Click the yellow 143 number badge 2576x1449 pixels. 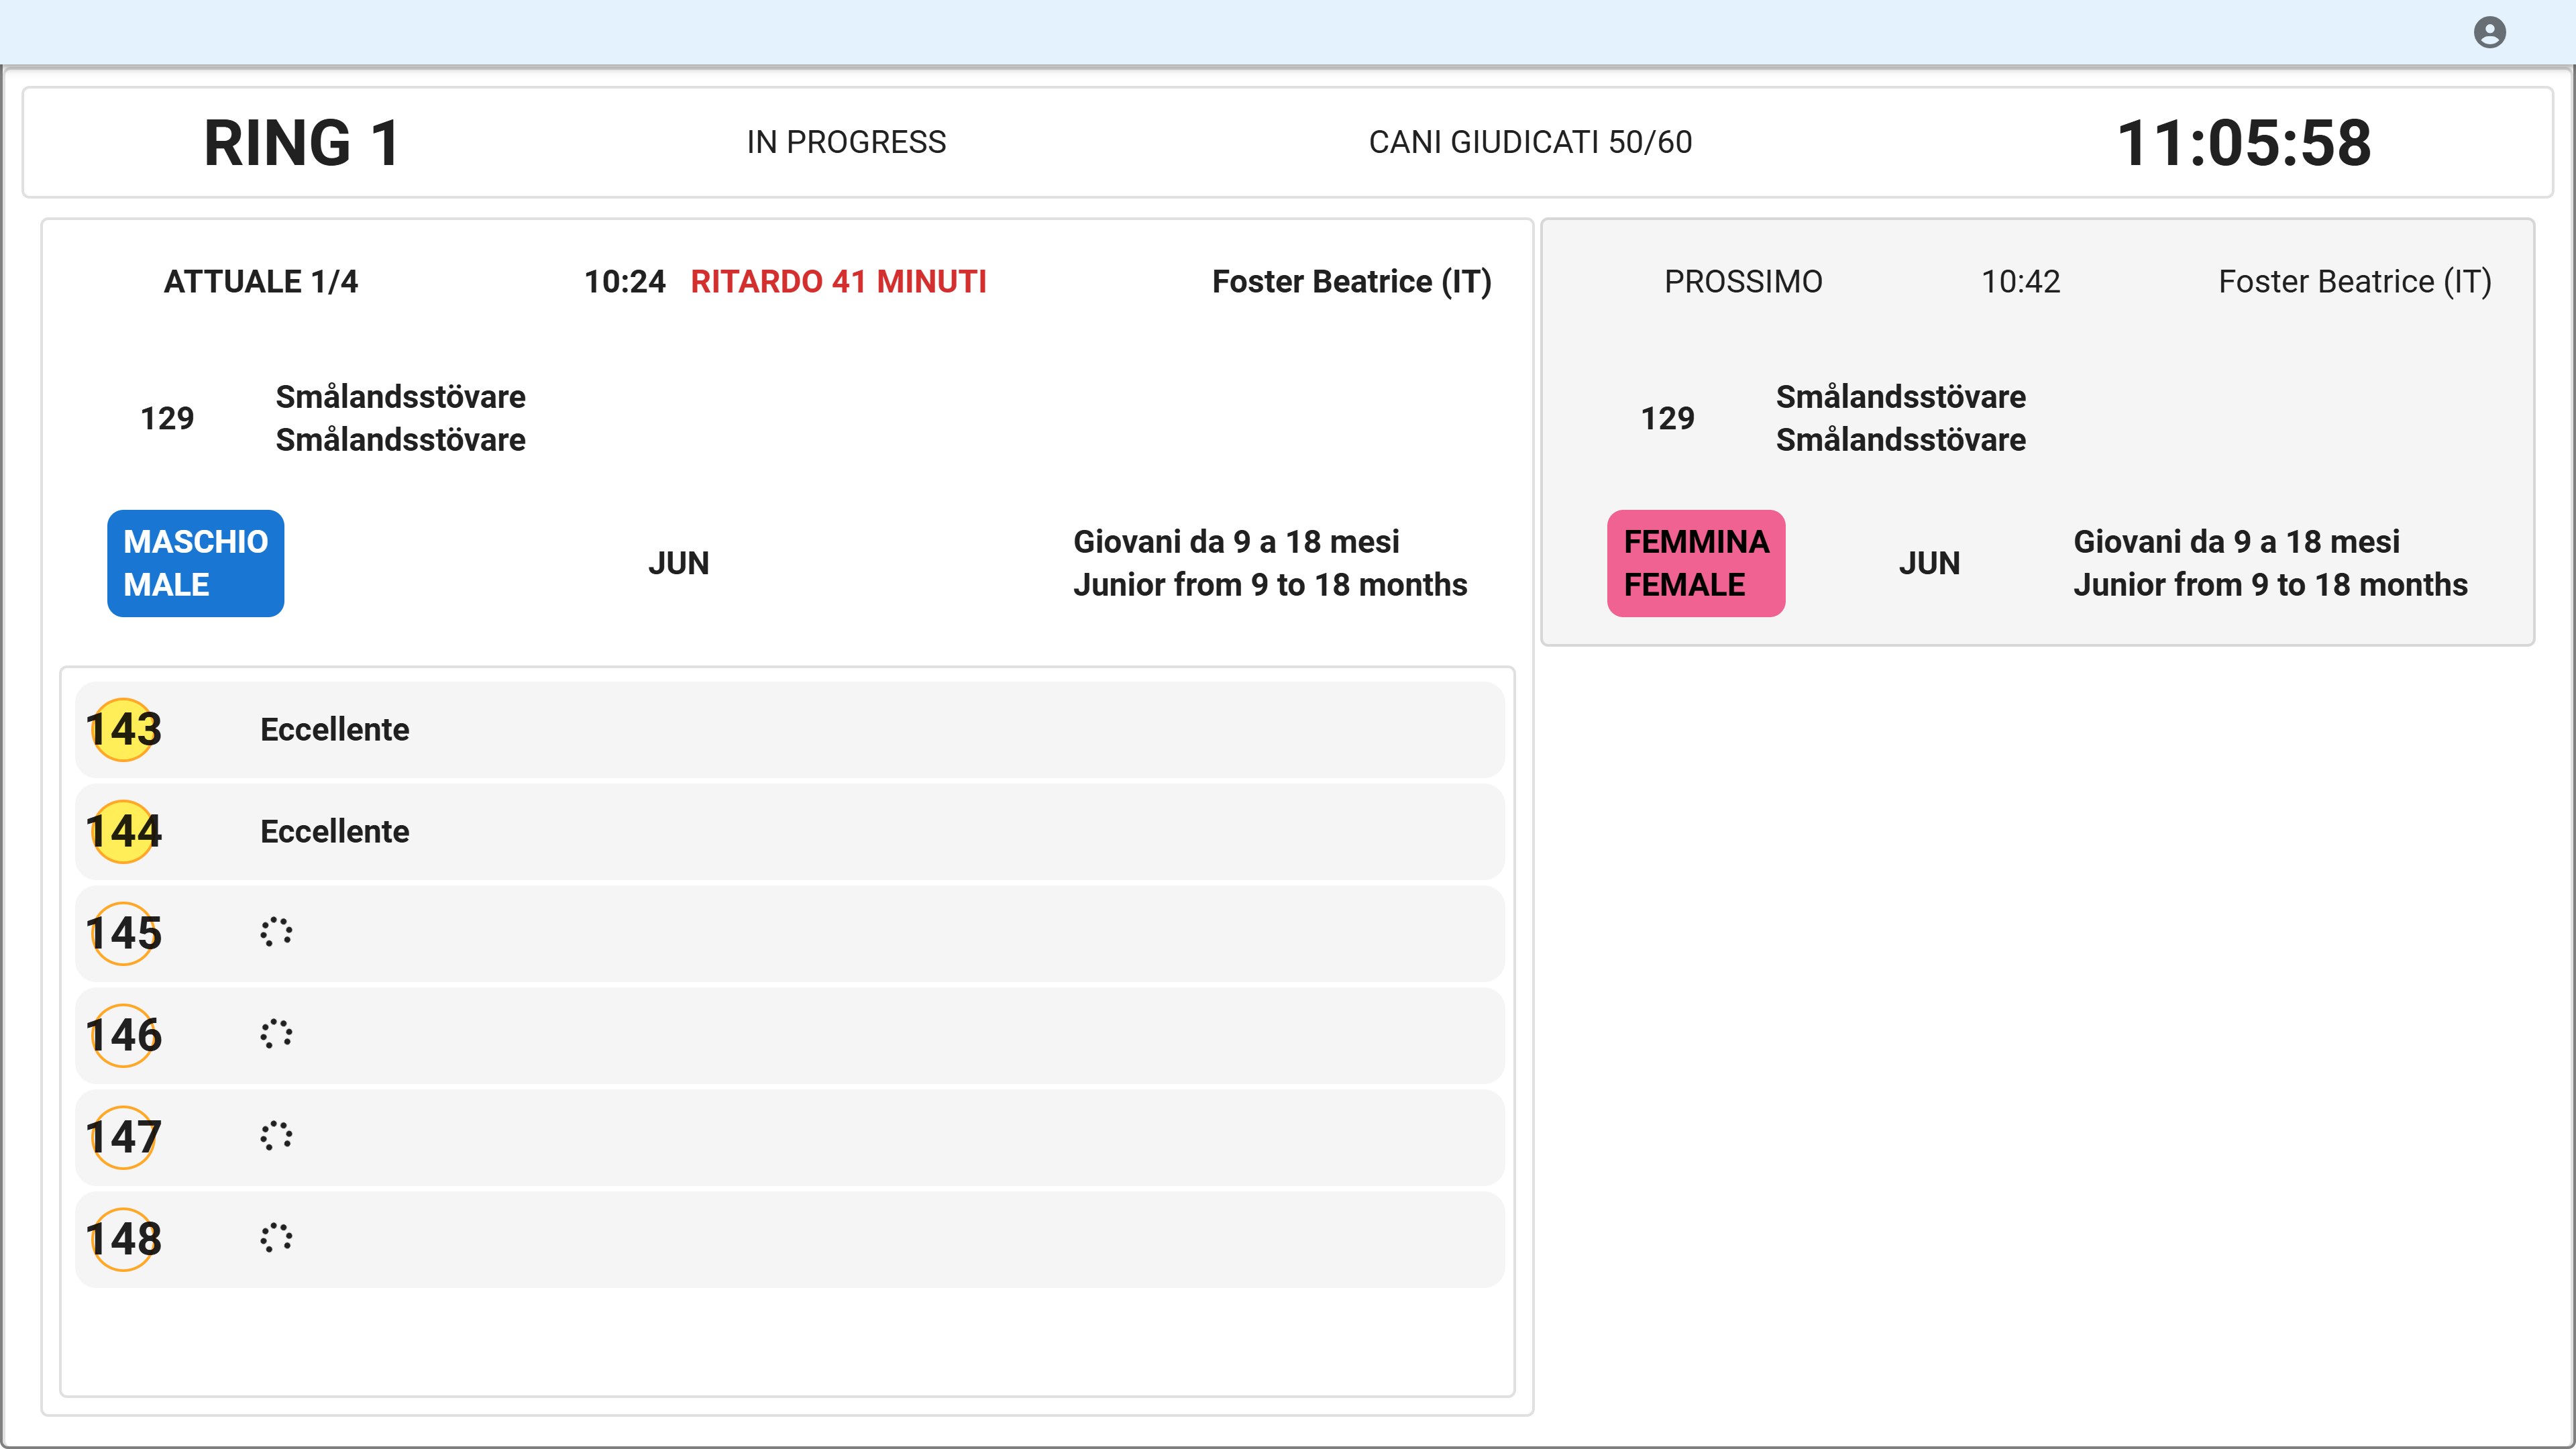point(123,730)
